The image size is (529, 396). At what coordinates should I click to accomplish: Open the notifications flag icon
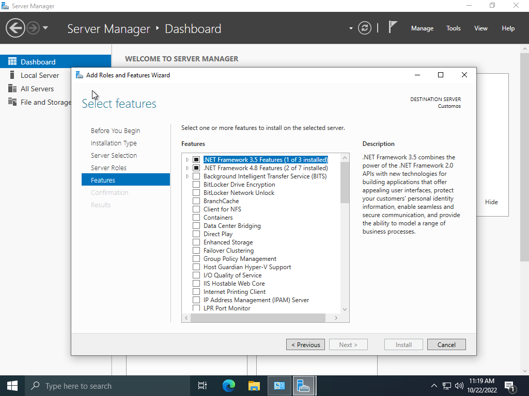pyautogui.click(x=393, y=27)
